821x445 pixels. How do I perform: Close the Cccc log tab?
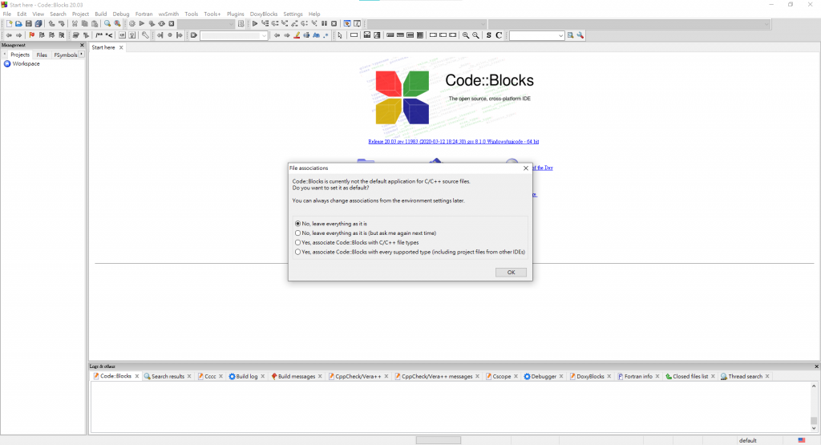click(221, 376)
